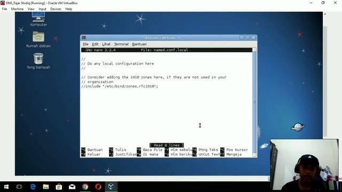The image size is (342, 192).
Task: Click the '// organization' comment line
Action: (97, 82)
